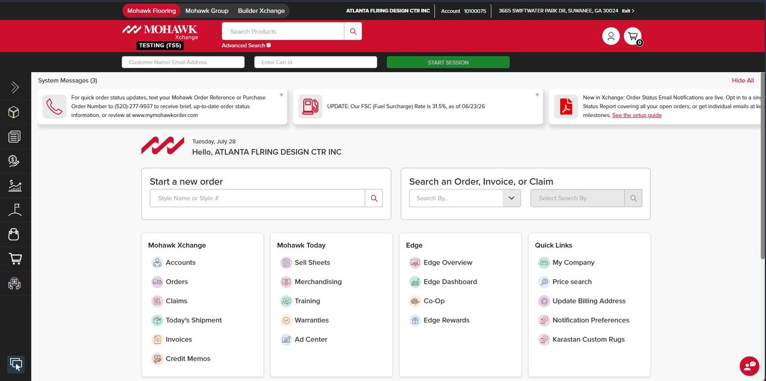766x381 pixels.
Task: Focus the Select Search By field
Action: coord(578,198)
